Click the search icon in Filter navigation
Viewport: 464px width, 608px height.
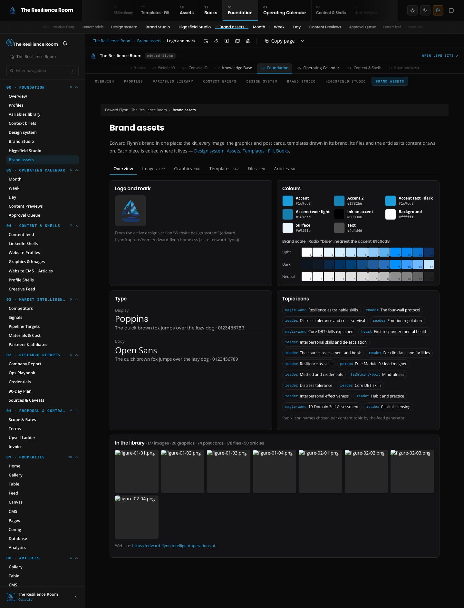pos(12,71)
